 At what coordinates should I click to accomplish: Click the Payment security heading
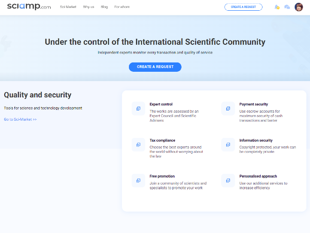pos(254,104)
